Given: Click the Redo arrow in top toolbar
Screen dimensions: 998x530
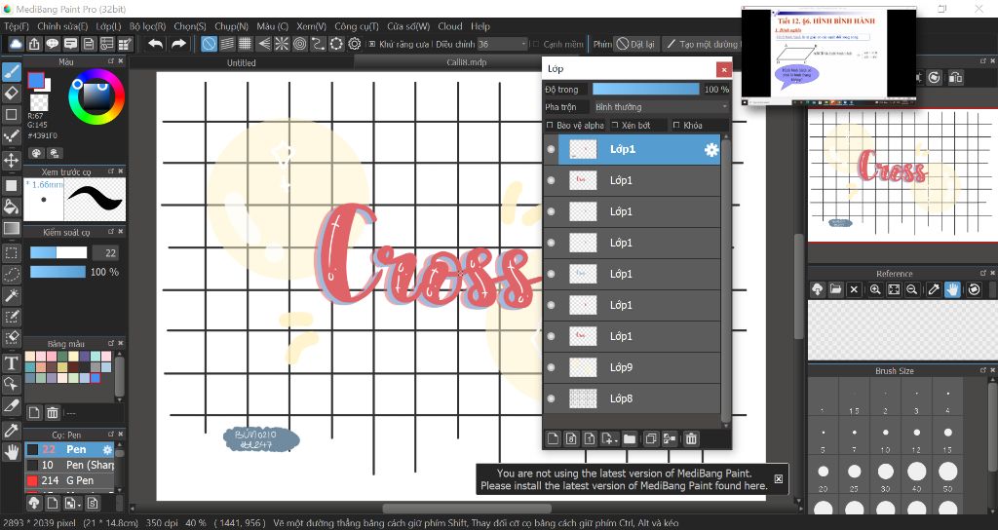Looking at the screenshot, I should click(x=179, y=44).
